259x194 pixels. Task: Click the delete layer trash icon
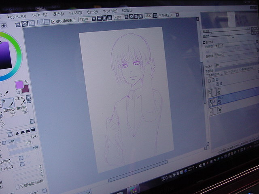point(221,83)
